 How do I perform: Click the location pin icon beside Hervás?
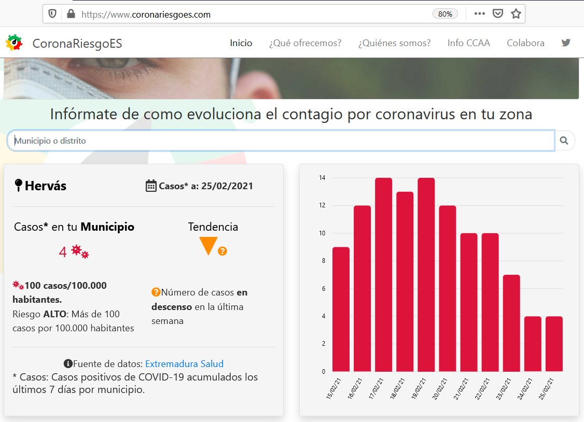tap(18, 185)
